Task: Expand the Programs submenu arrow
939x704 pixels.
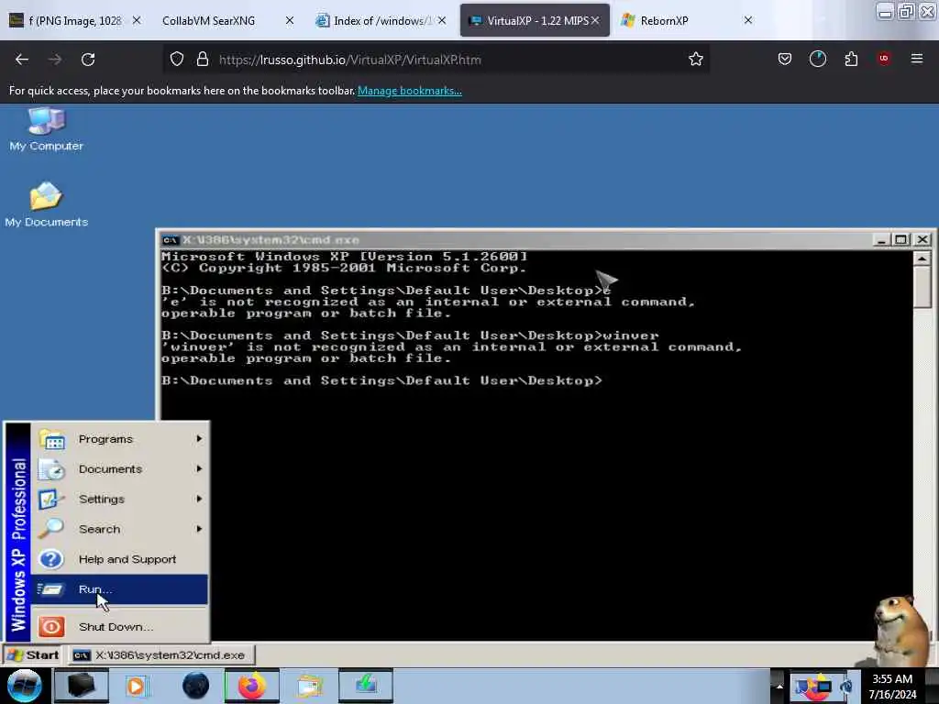Action: 199,439
